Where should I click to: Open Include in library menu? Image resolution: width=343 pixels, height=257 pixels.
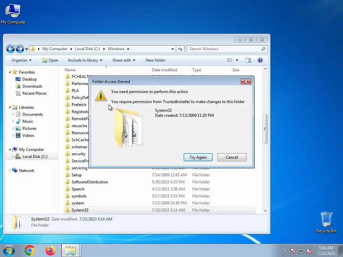click(85, 60)
